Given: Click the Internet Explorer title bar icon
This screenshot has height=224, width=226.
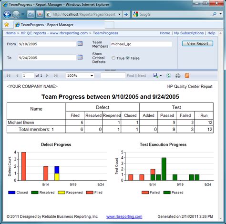Looking at the screenshot, I should [5, 4].
